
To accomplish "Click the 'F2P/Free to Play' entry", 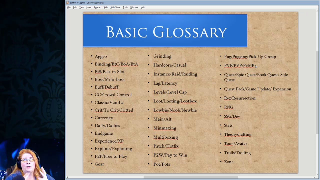I will [x=111, y=156].
